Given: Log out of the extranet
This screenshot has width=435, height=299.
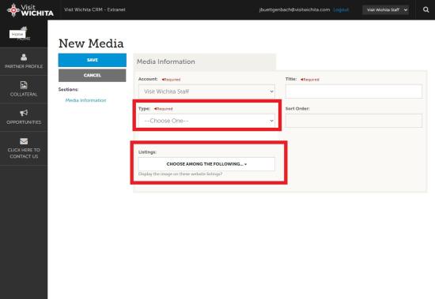Looking at the screenshot, I should 341,9.
